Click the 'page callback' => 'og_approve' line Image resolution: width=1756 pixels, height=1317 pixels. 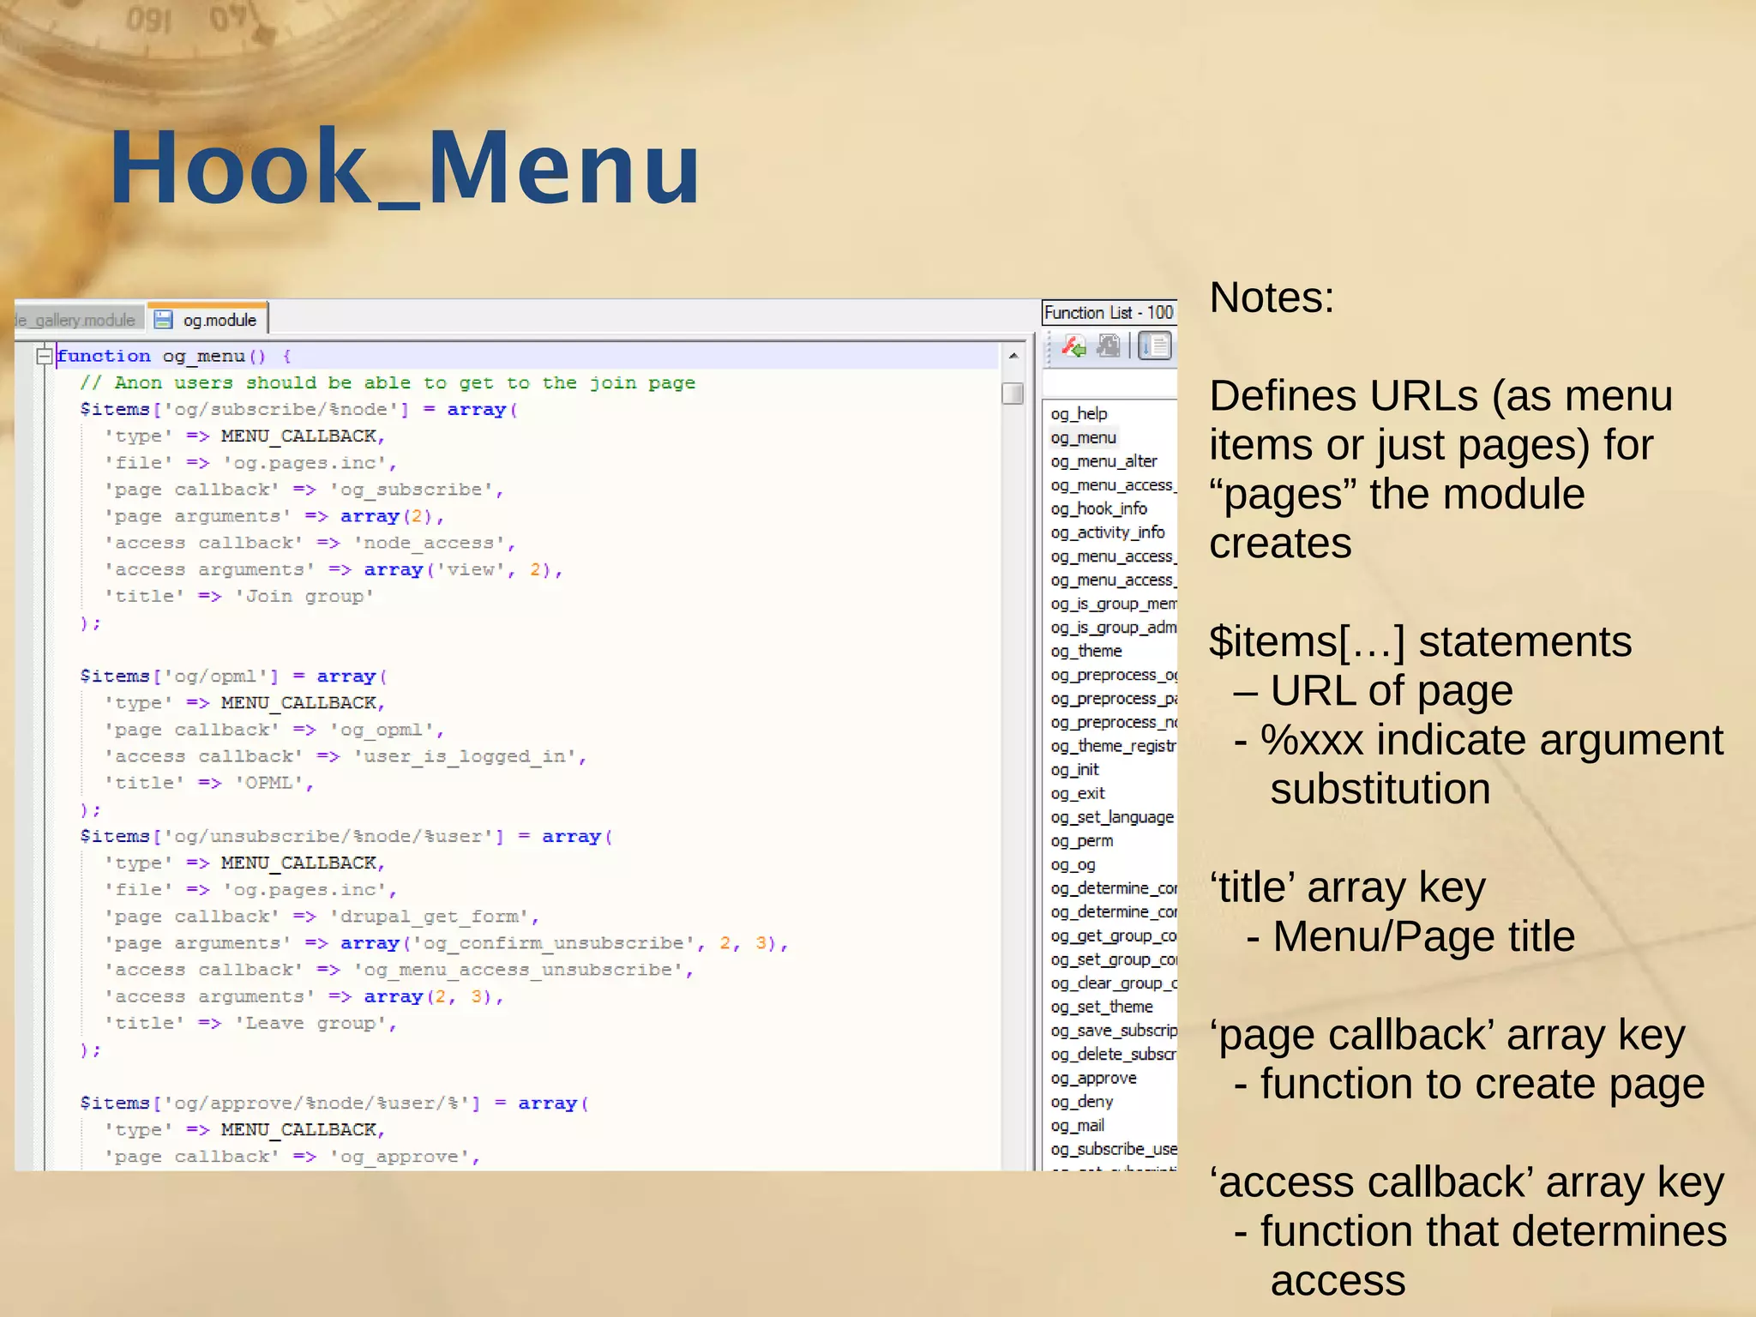[x=292, y=1157]
